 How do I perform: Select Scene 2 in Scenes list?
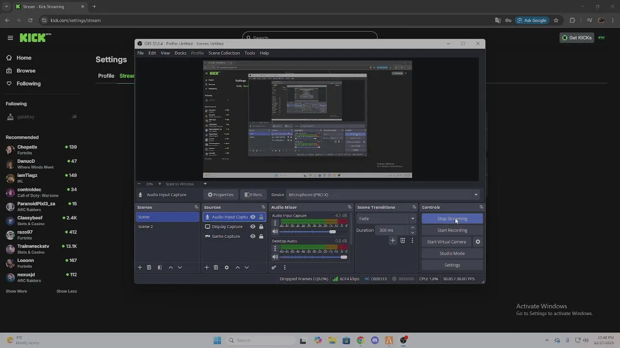click(x=167, y=227)
